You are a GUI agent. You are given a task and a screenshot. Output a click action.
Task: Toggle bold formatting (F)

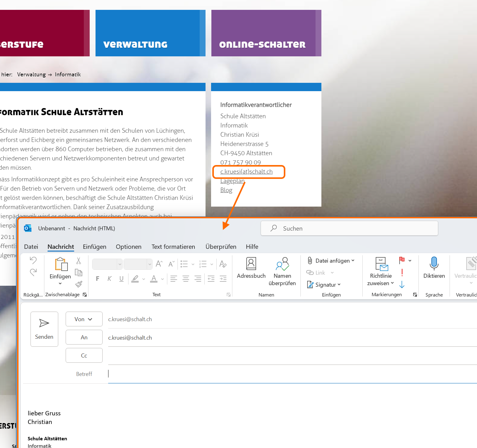pos(98,279)
